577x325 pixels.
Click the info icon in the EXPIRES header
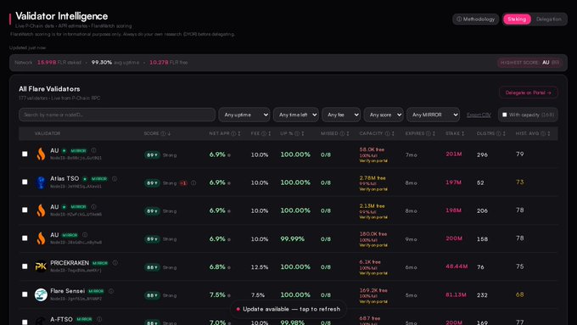click(x=429, y=133)
